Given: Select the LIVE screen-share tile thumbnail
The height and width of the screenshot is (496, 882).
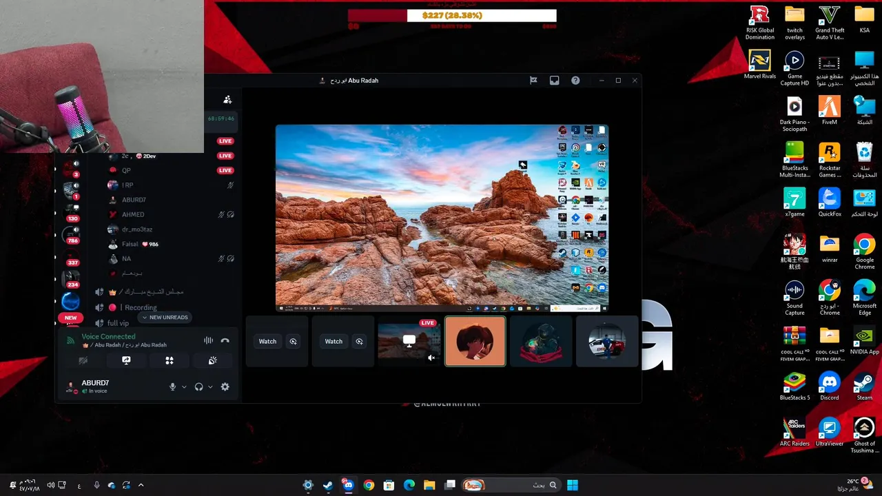Looking at the screenshot, I should coord(409,341).
